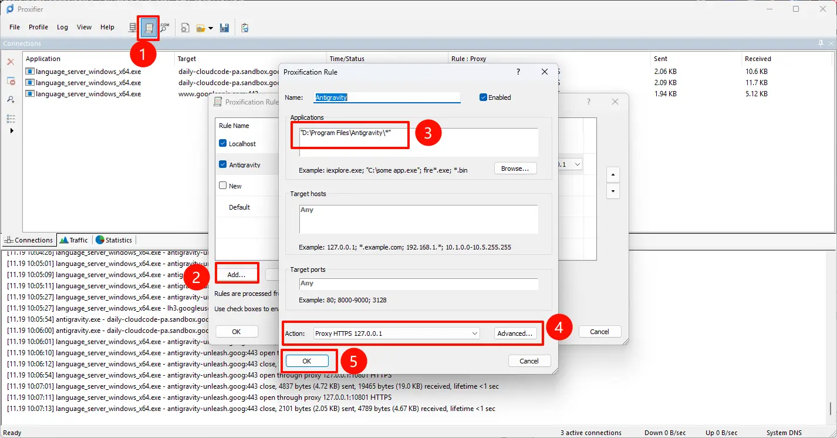This screenshot has width=837, height=438.
Task: Switch to the Statistics tab
Action: 115,240
